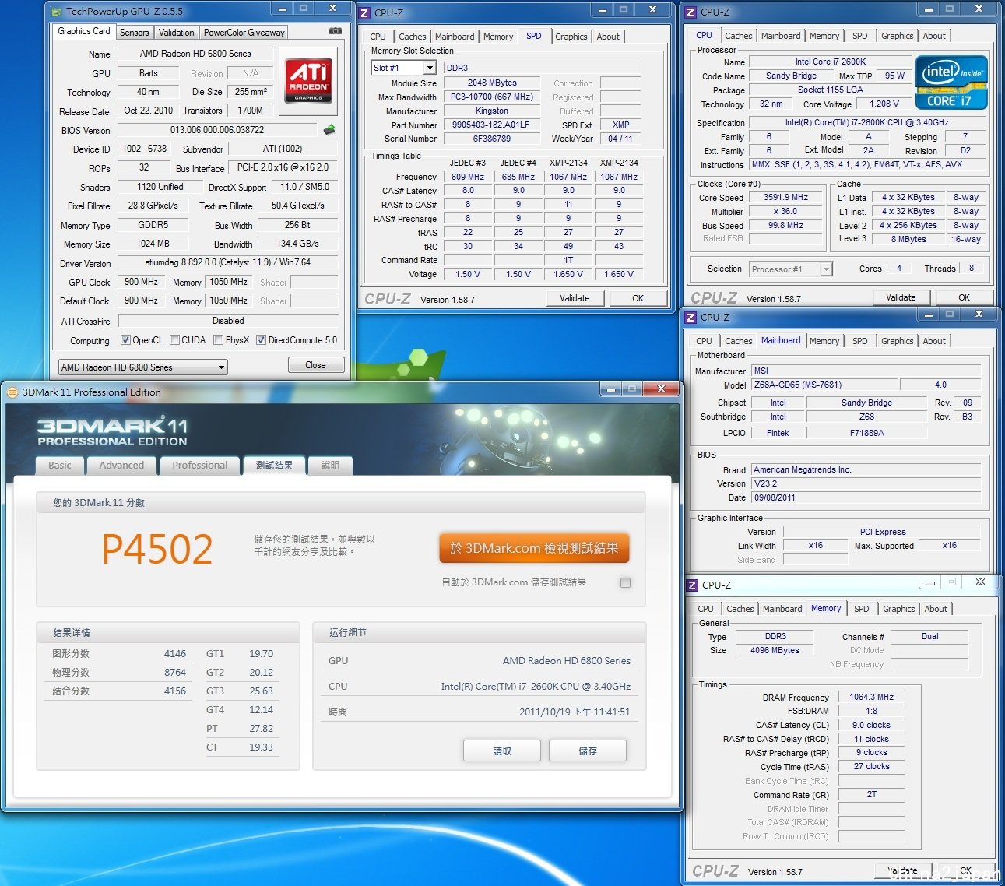Click Validate in the CPU-Z SPD window
Screen dimensions: 1005x886
click(575, 298)
